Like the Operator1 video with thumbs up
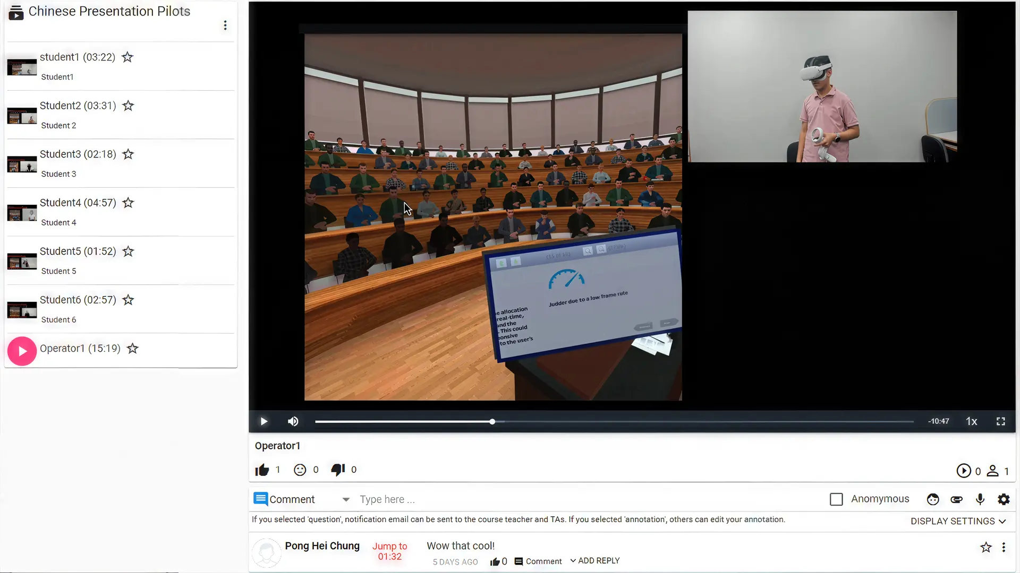 [262, 470]
